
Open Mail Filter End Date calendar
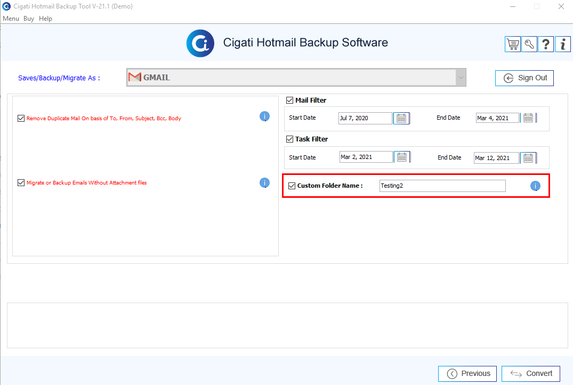tap(528, 118)
